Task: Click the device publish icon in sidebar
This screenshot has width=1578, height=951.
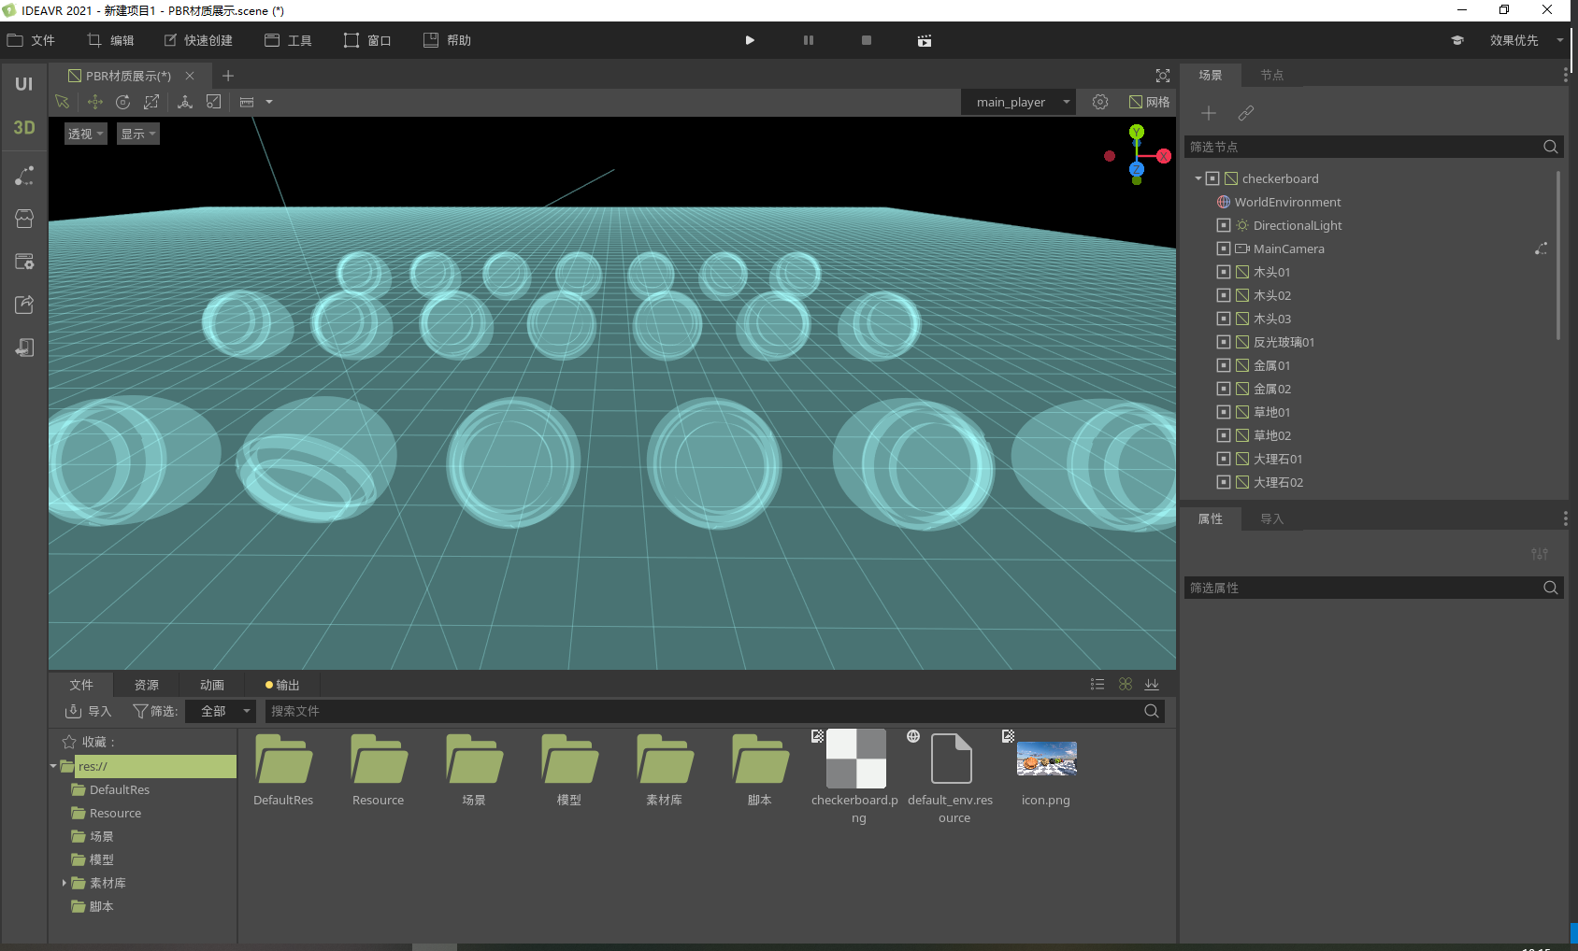Action: [24, 348]
